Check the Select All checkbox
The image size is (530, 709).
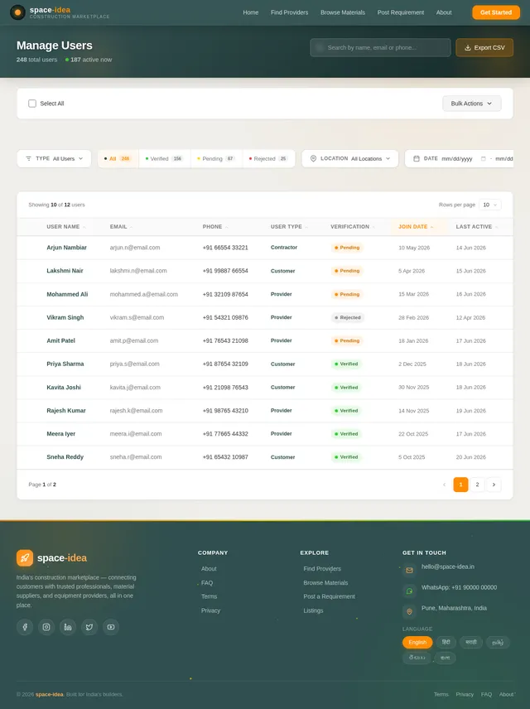point(32,104)
